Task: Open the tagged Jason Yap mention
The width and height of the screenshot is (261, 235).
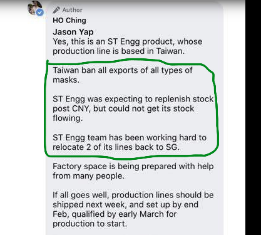Action: pyautogui.click(x=73, y=32)
